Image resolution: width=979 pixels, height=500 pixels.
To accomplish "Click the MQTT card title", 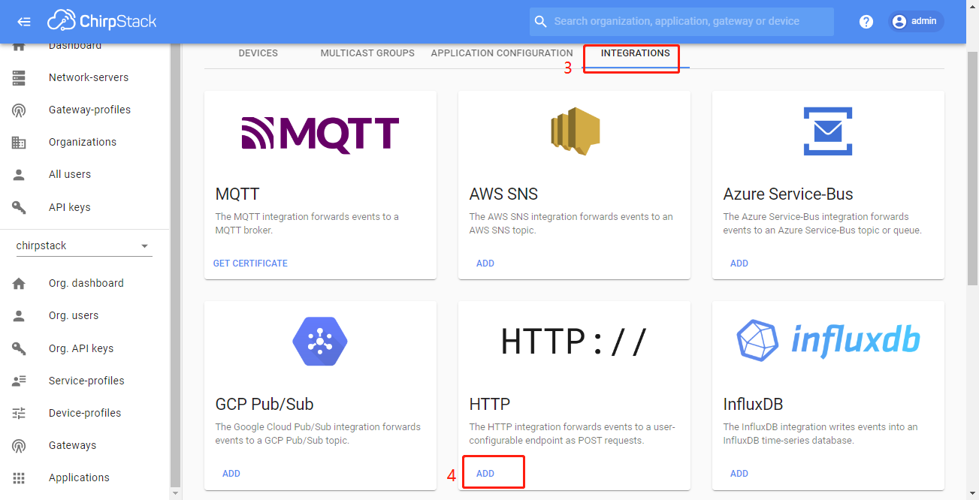I will tap(237, 194).
